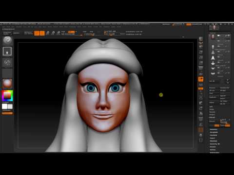The height and width of the screenshot is (175, 234).
Task: Open the Material menu in the menu bar
Action: pos(55,27)
